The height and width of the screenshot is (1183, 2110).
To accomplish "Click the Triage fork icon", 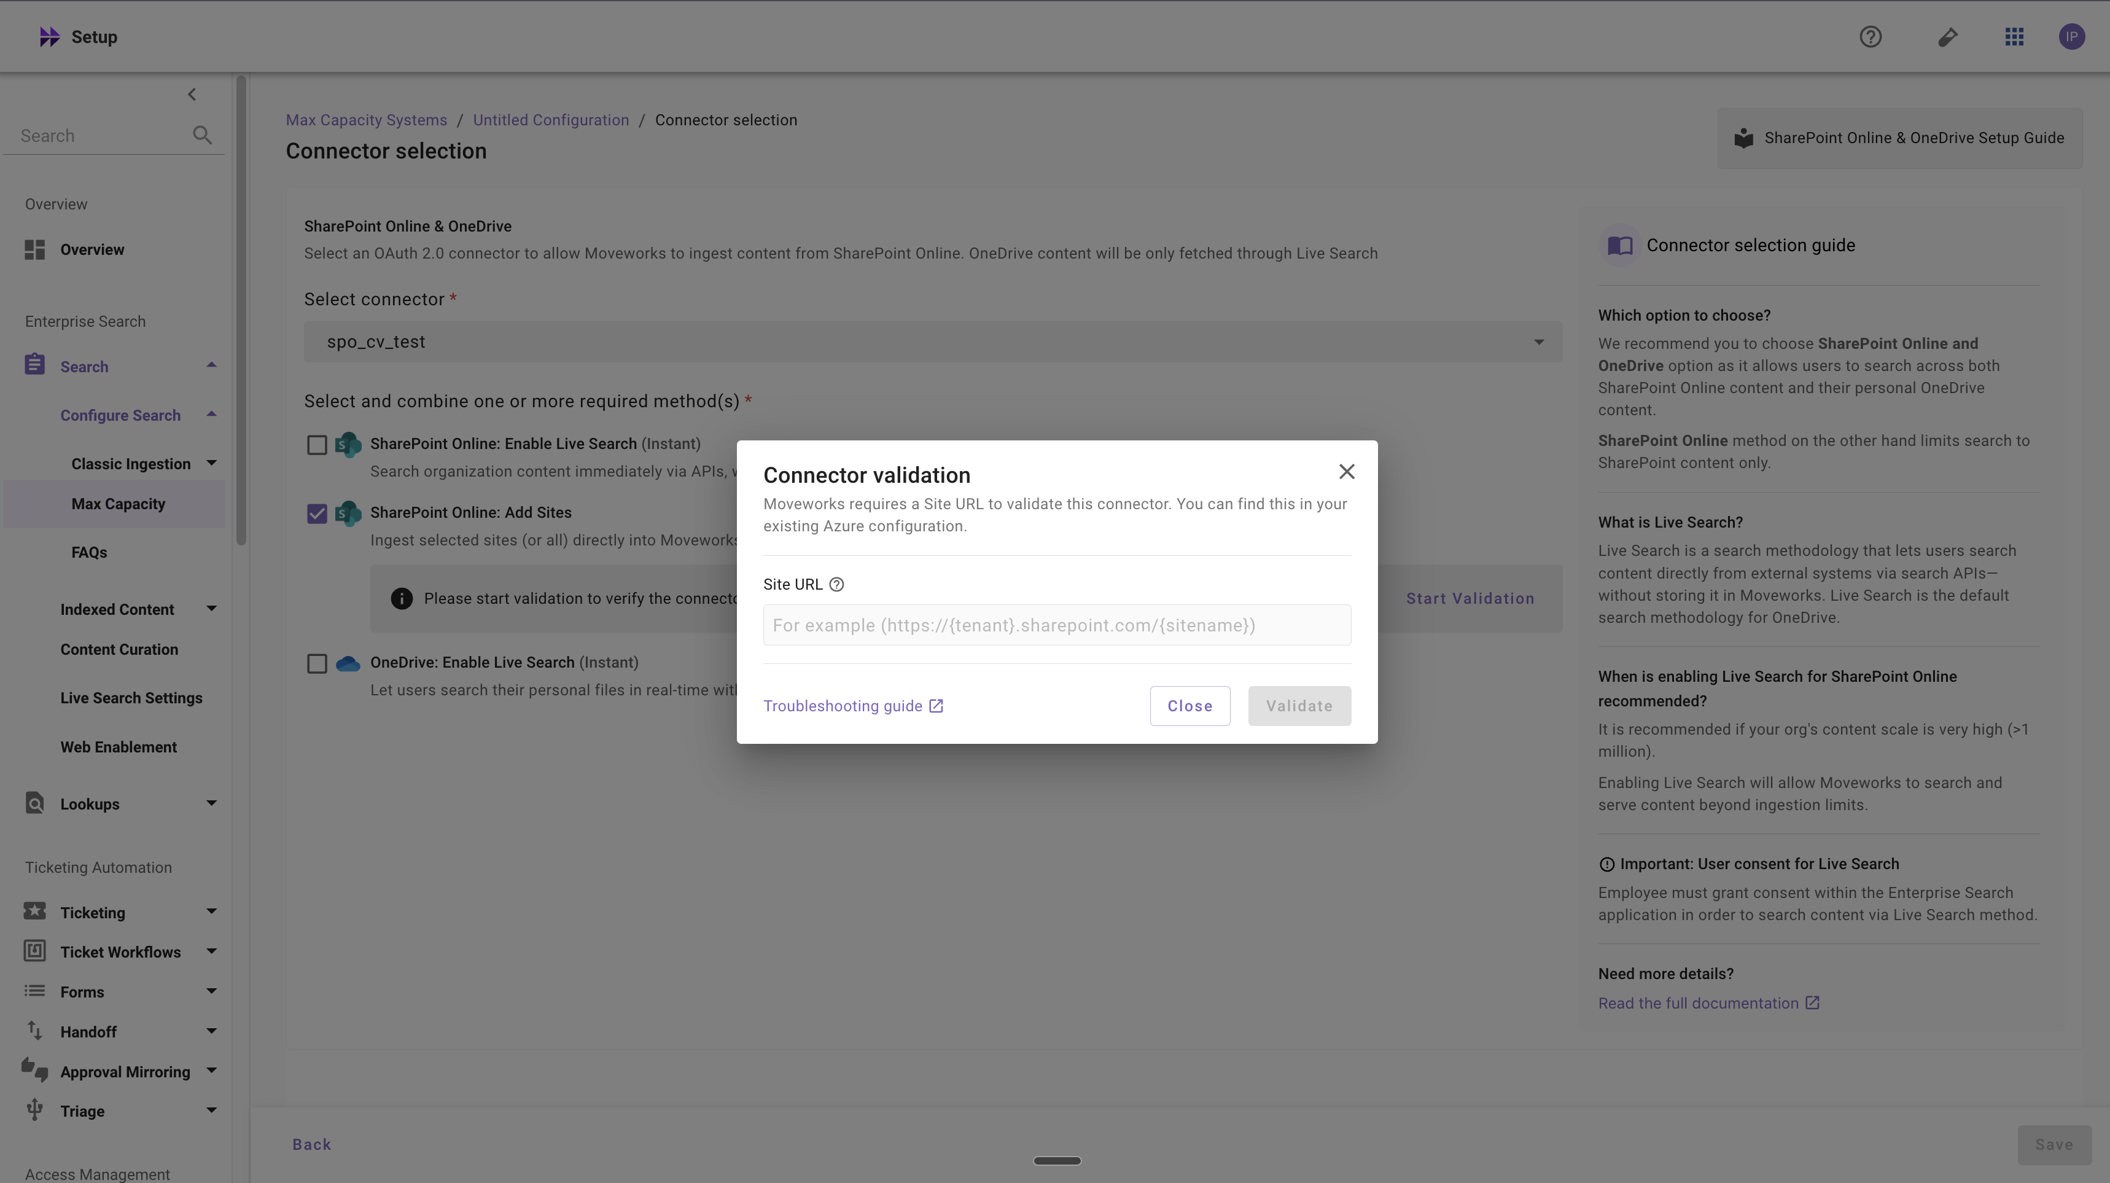I will click(x=34, y=1109).
